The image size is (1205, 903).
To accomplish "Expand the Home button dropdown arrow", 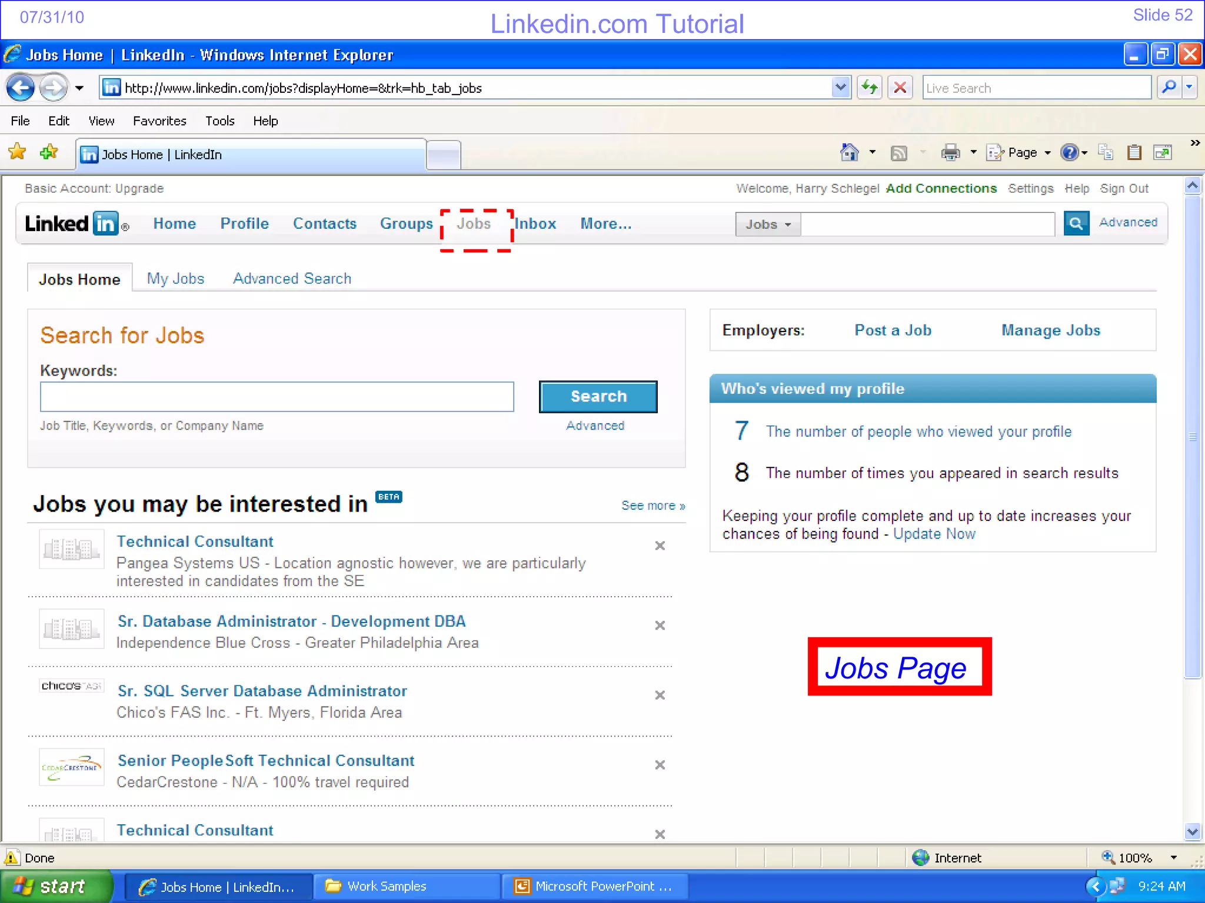I will 873,153.
